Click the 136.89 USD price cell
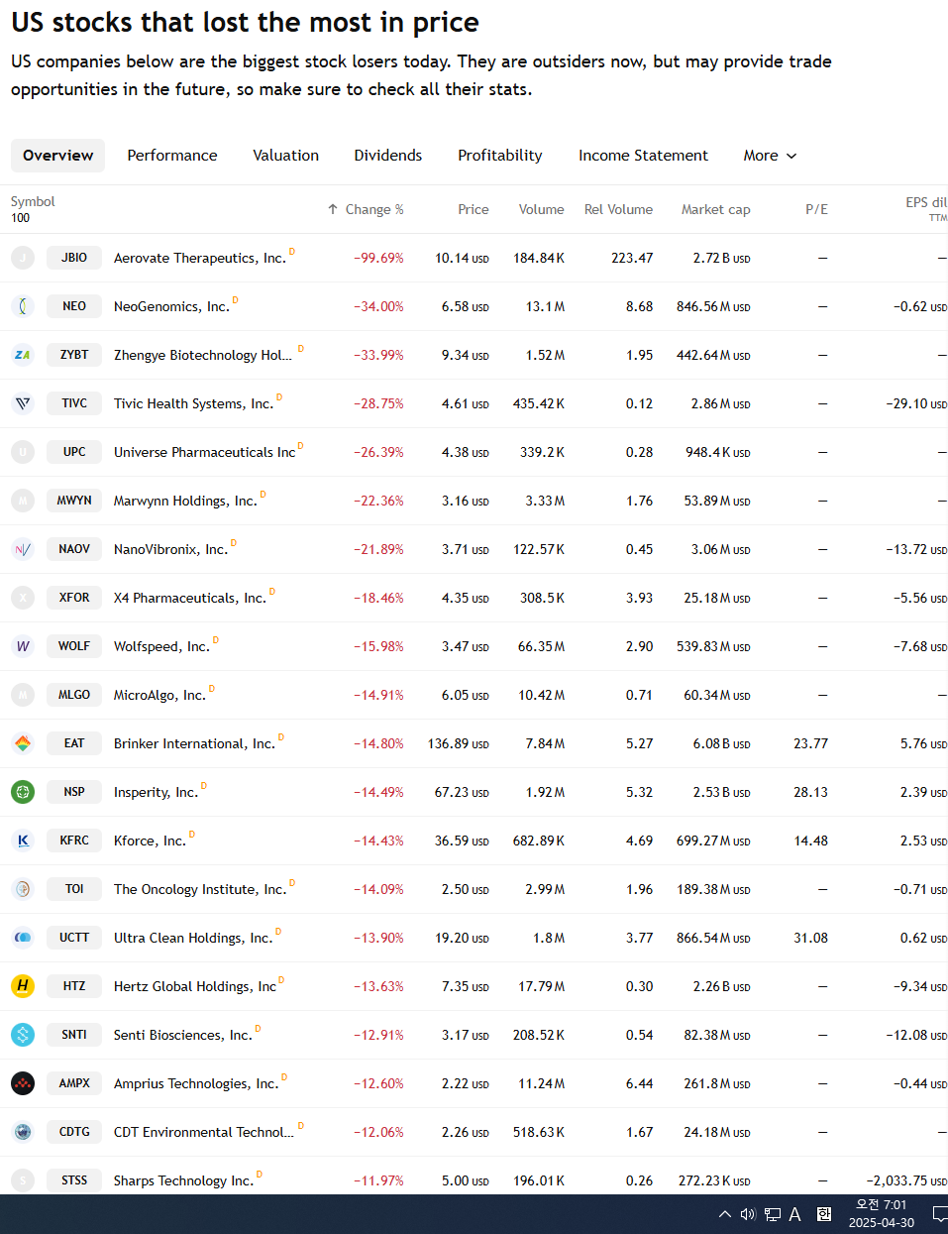Viewport: 948px width, 1234px height. tap(459, 743)
